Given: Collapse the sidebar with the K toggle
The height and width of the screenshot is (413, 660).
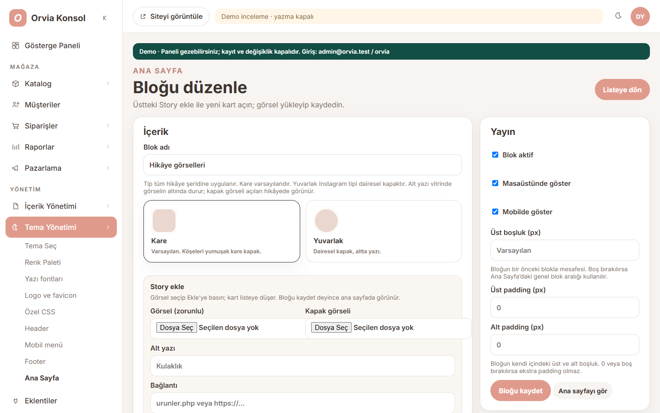Looking at the screenshot, I should click(x=104, y=18).
